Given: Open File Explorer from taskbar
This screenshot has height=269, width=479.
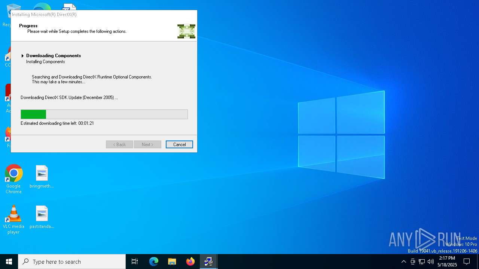Looking at the screenshot, I should [x=172, y=262].
